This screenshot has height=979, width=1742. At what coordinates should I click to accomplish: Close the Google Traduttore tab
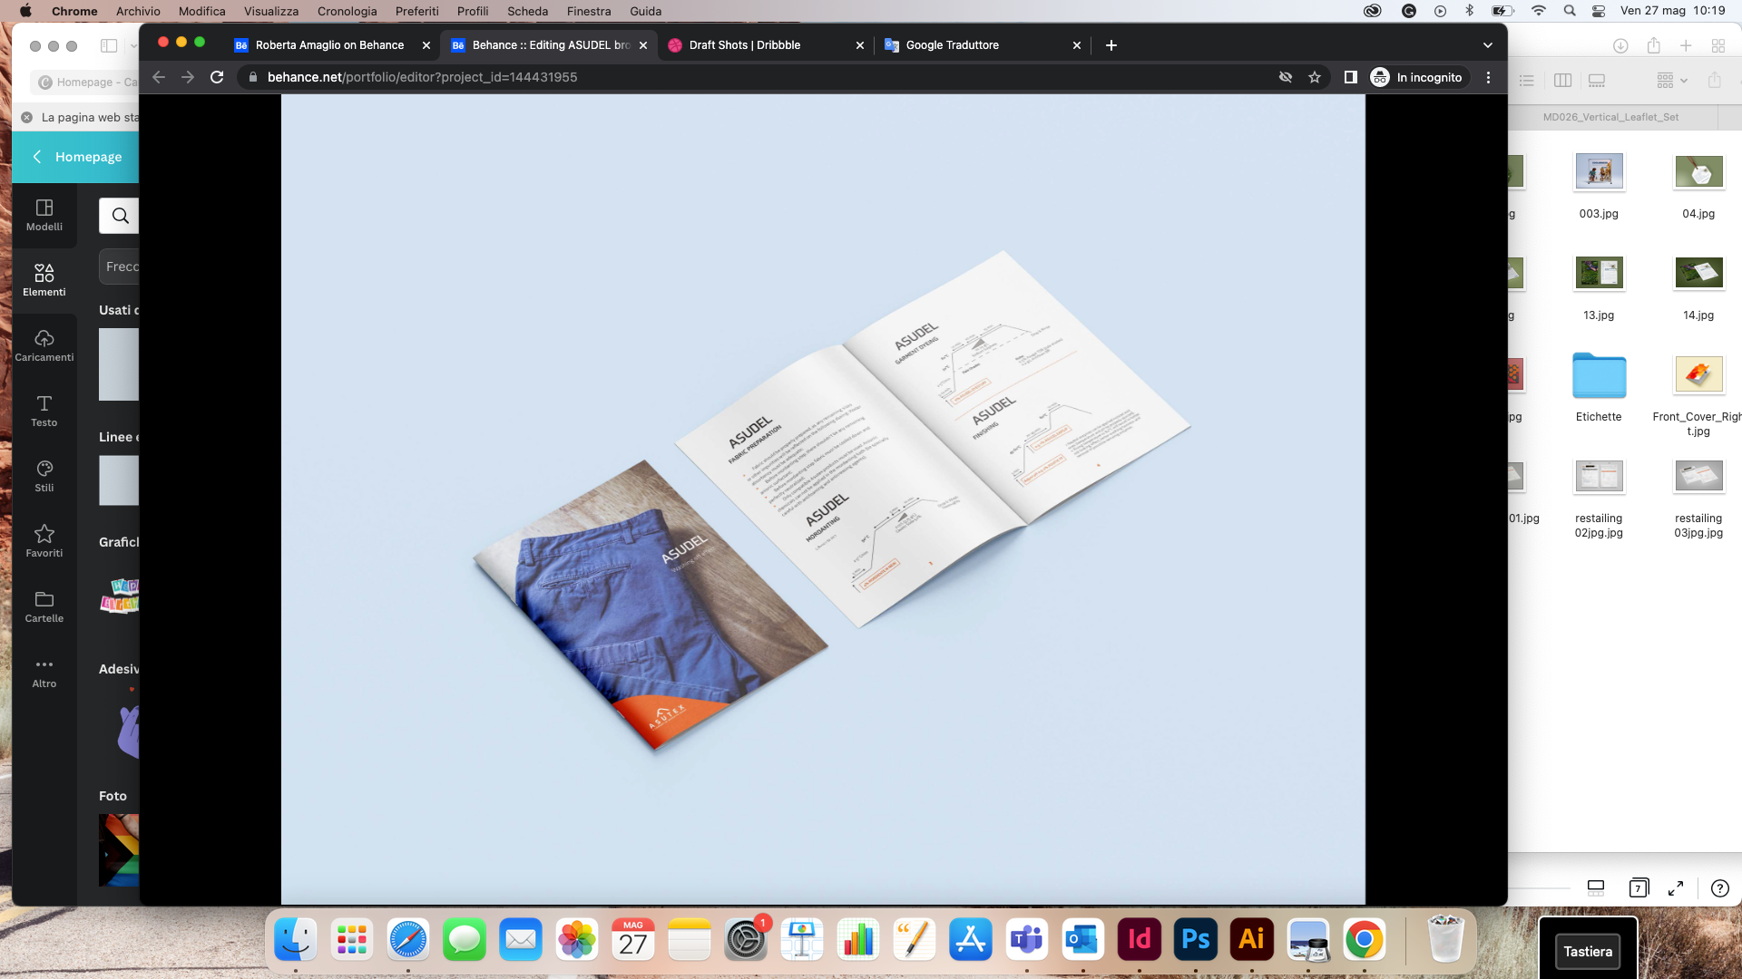pyautogui.click(x=1077, y=45)
